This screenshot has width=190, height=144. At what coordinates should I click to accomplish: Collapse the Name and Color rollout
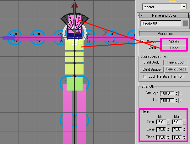point(142,15)
